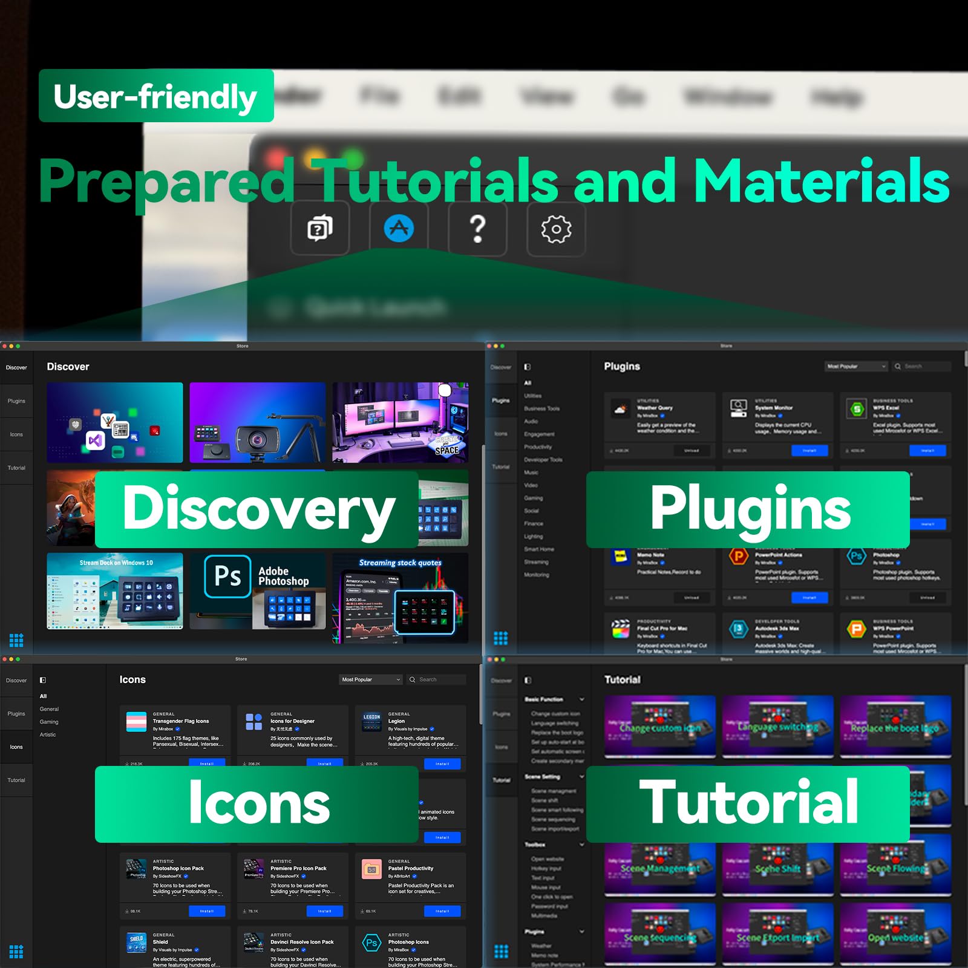This screenshot has width=968, height=968.
Task: Open the Stream Dock on Windows 10 banner
Action: (x=115, y=591)
